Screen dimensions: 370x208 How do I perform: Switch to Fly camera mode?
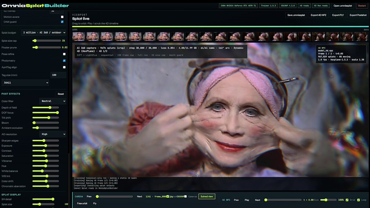(x=95, y=203)
